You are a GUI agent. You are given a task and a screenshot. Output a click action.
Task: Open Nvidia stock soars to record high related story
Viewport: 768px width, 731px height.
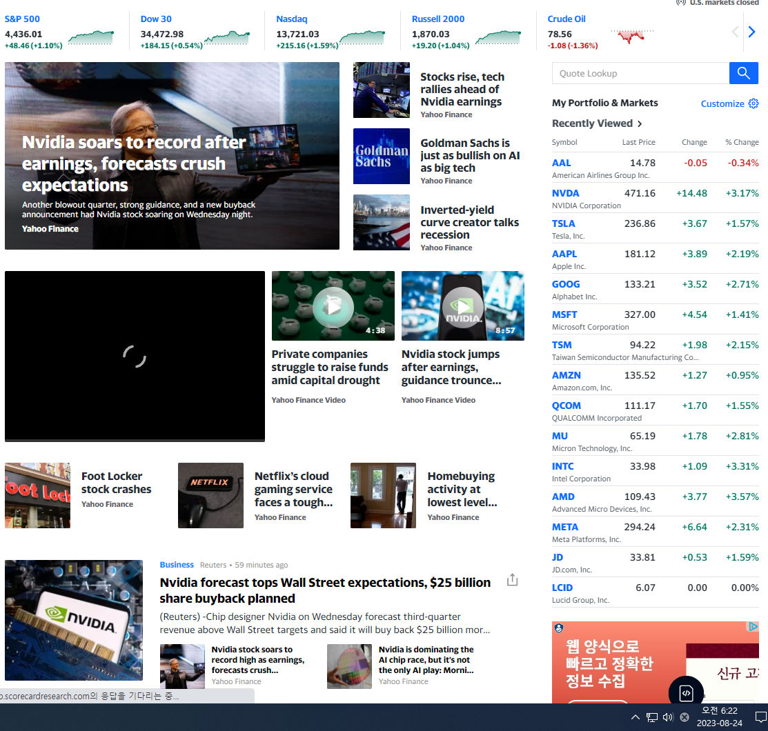pyautogui.click(x=257, y=660)
